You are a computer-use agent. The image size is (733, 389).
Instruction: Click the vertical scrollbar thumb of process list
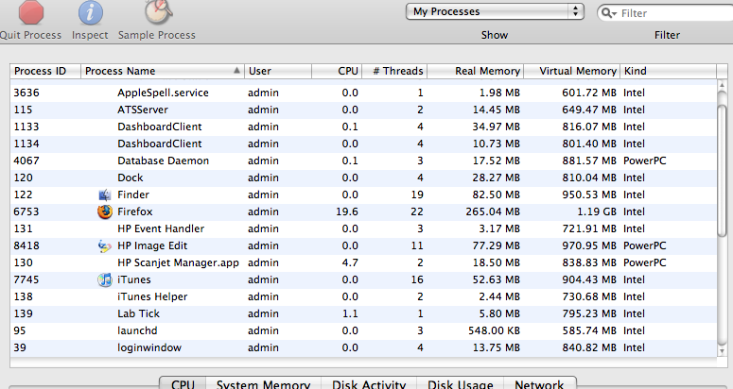tap(722, 171)
